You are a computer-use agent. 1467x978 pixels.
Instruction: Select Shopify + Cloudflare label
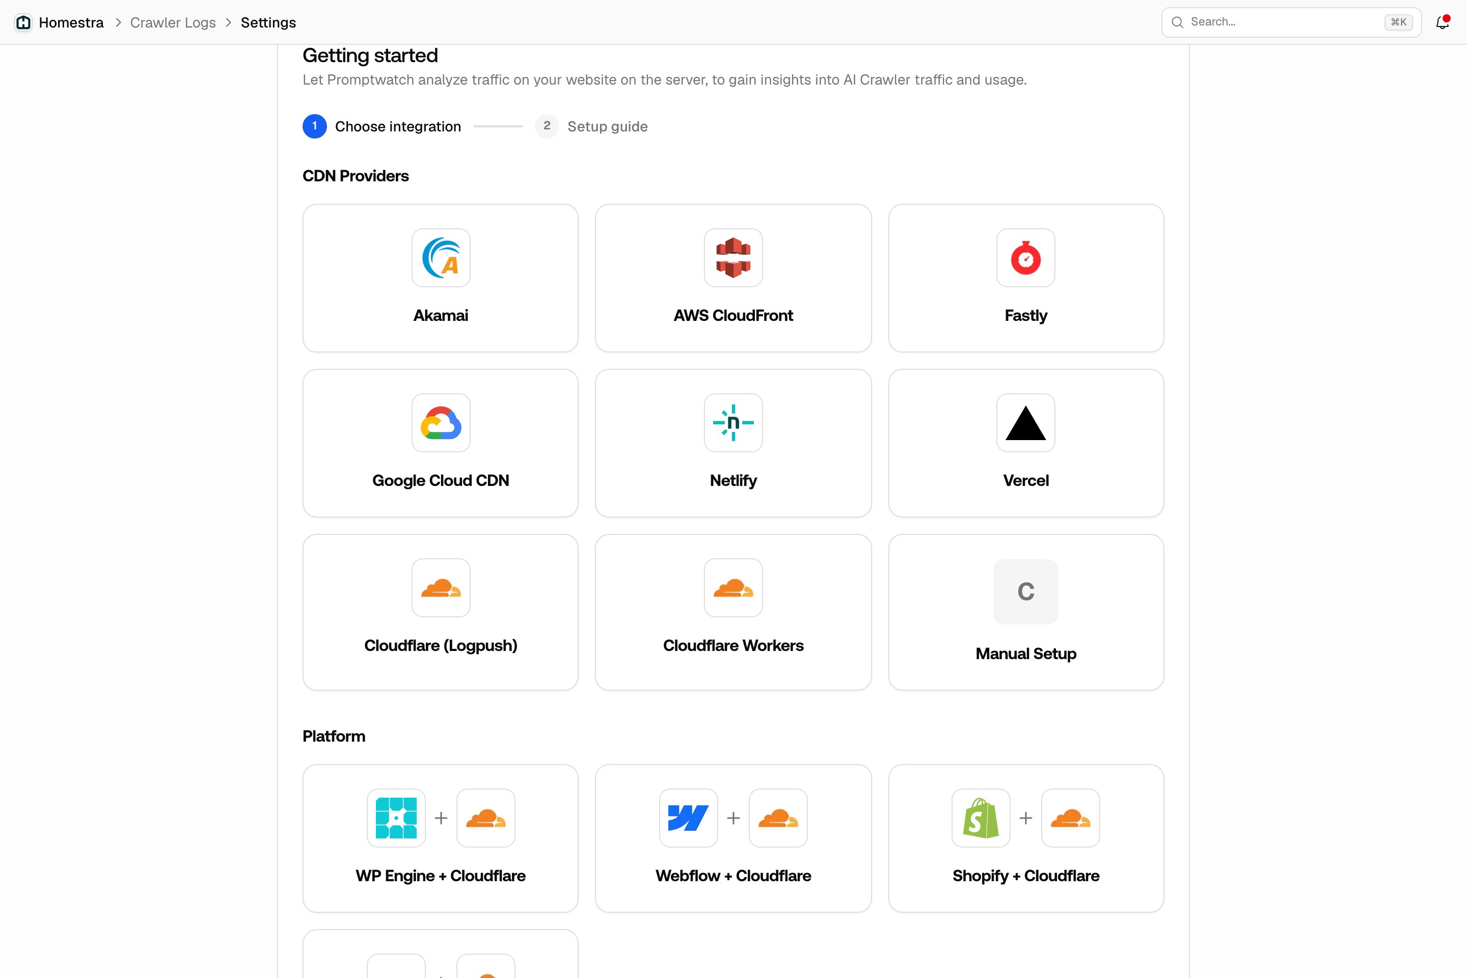coord(1025,876)
